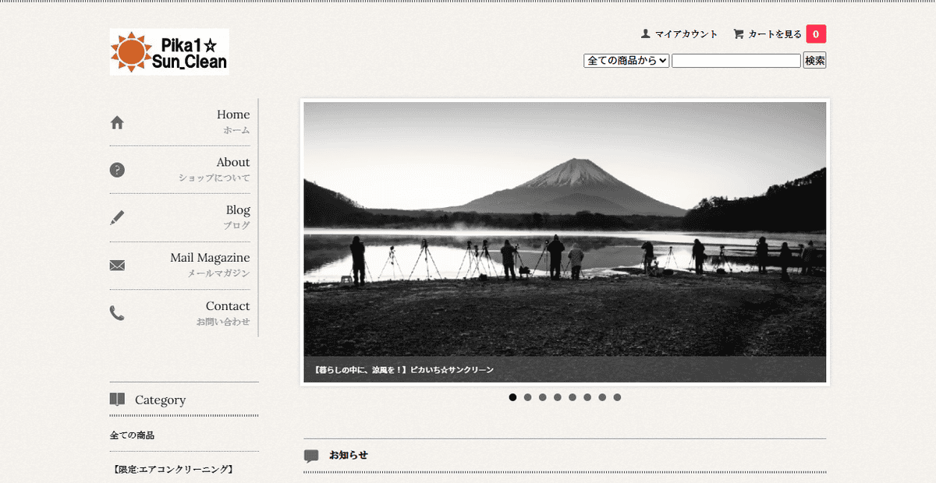Open the Home menu item
The image size is (936, 483).
point(232,115)
